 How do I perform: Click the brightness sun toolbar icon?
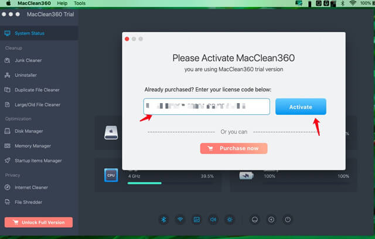click(230, 220)
